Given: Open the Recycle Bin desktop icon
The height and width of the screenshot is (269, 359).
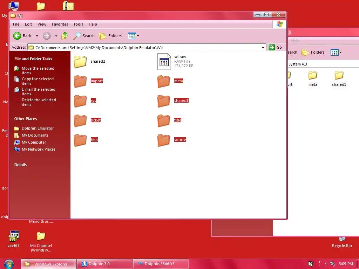Looking at the screenshot, I should pos(342,242).
